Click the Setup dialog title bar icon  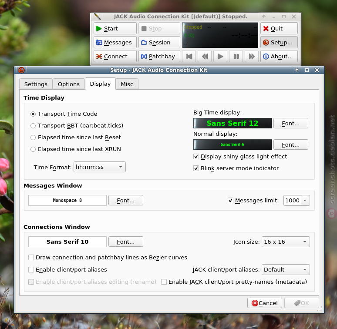(21, 70)
